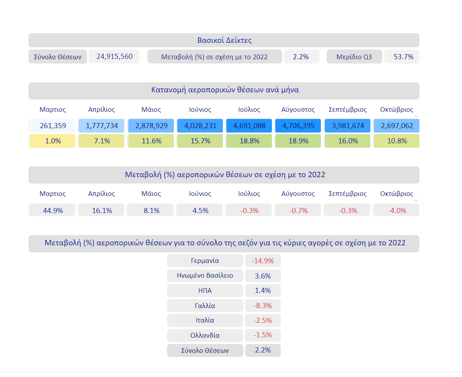Screen dimensions: 462x377
Task: Select the 53.7% Q3 share value
Action: coord(403,57)
